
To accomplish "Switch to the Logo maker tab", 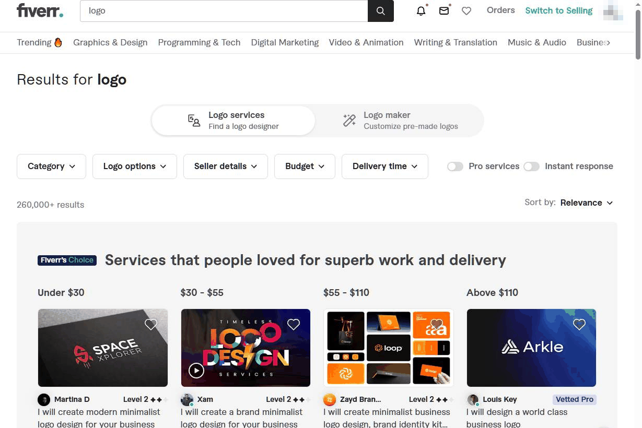I will click(x=400, y=121).
